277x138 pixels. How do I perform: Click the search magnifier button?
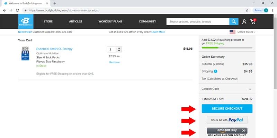pyautogui.click(x=234, y=21)
